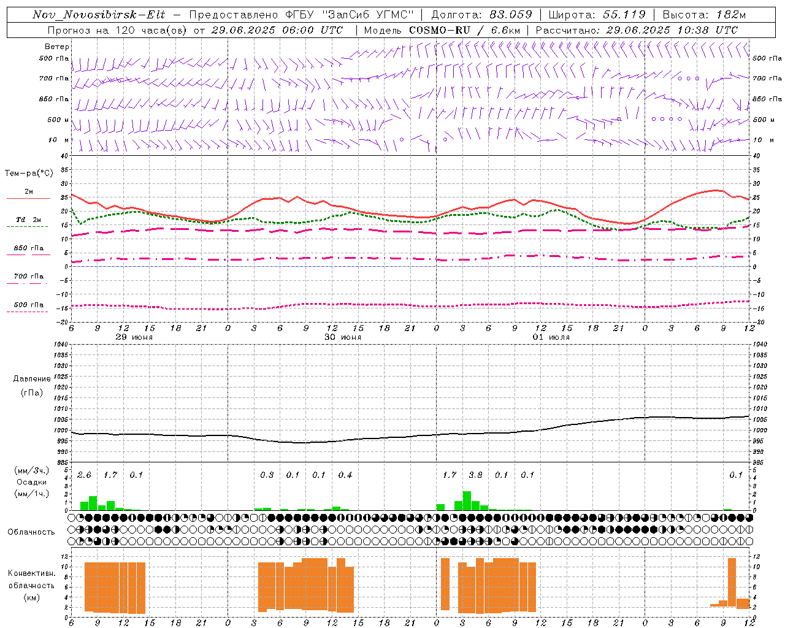This screenshot has height=628, width=785.
Task: Click the Td 2м legend label
Action: click(x=29, y=220)
